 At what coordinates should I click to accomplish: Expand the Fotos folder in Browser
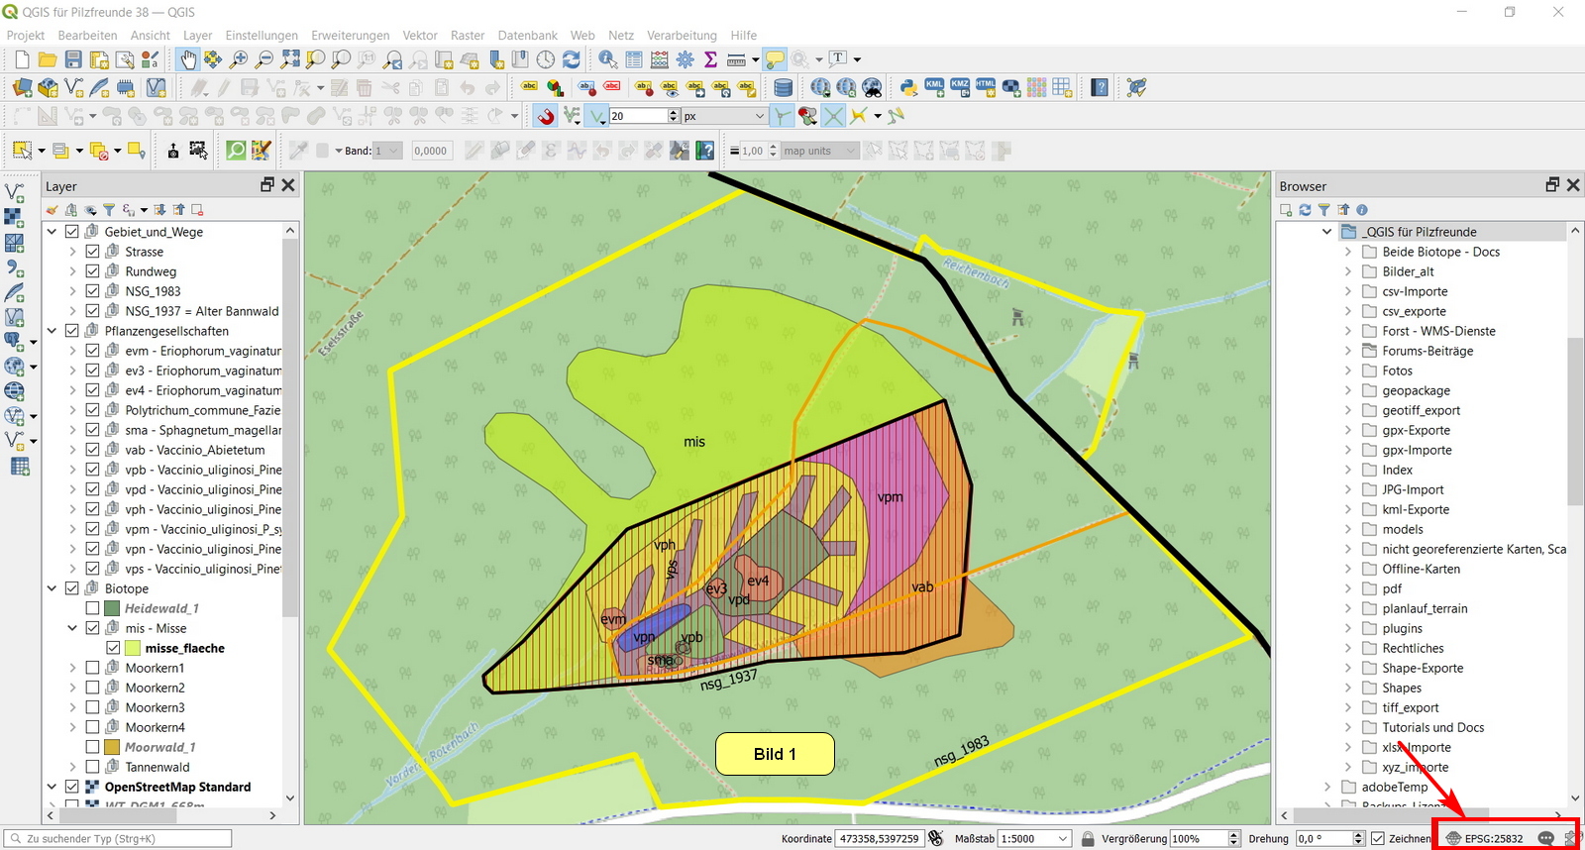tap(1347, 371)
